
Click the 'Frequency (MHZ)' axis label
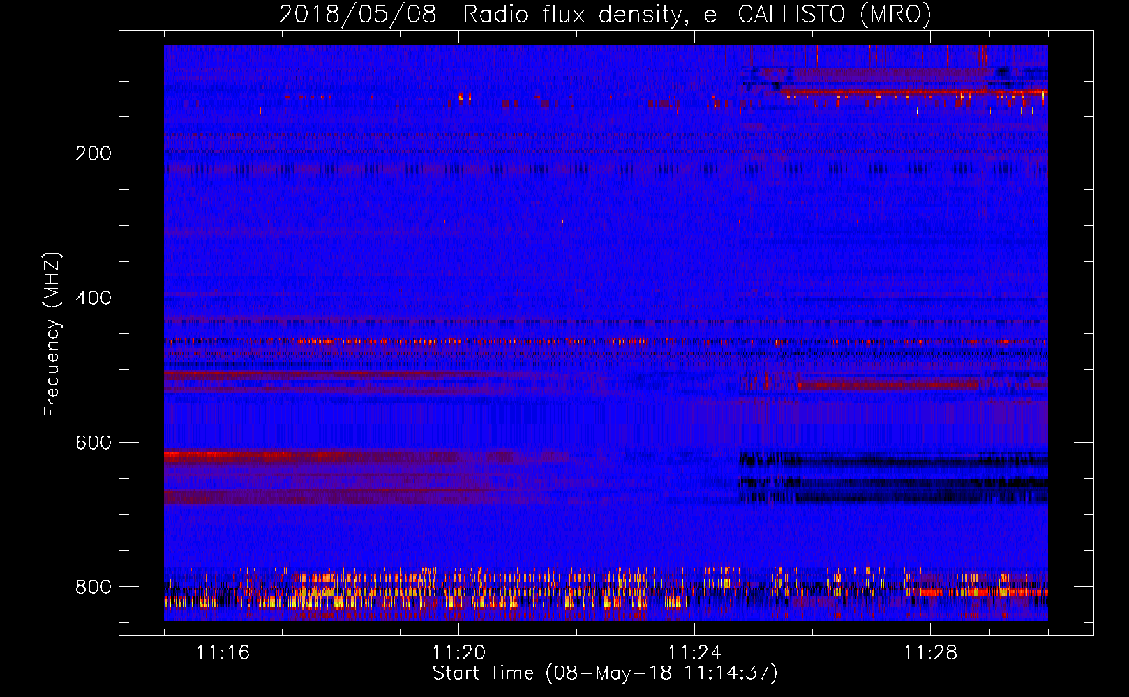pos(52,335)
